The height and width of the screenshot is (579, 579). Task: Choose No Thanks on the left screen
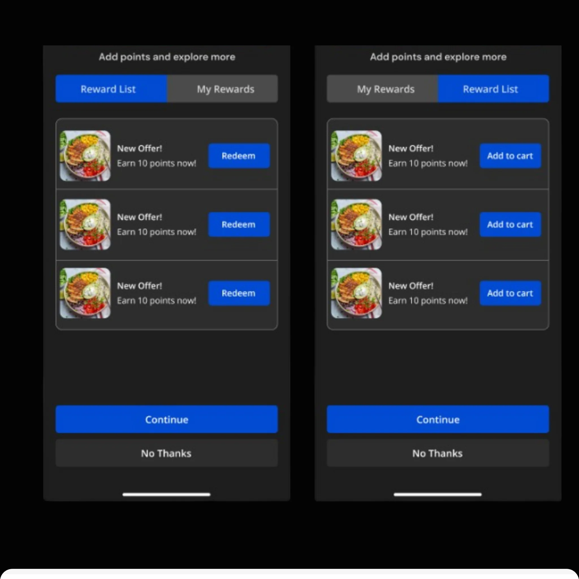coord(167,453)
